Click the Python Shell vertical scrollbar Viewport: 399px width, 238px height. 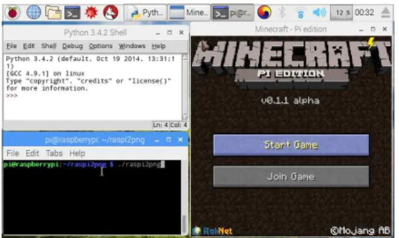pos(185,87)
